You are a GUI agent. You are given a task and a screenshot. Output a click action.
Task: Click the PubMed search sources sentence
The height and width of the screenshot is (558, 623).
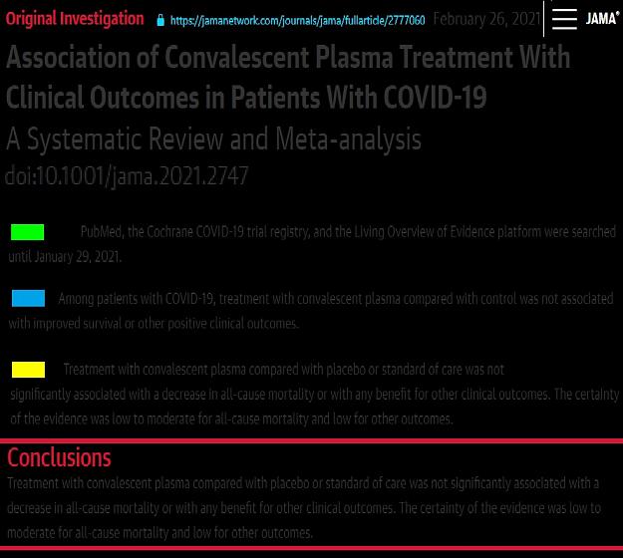click(348, 232)
